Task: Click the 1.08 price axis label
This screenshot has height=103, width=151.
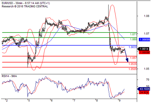Action: (147, 16)
